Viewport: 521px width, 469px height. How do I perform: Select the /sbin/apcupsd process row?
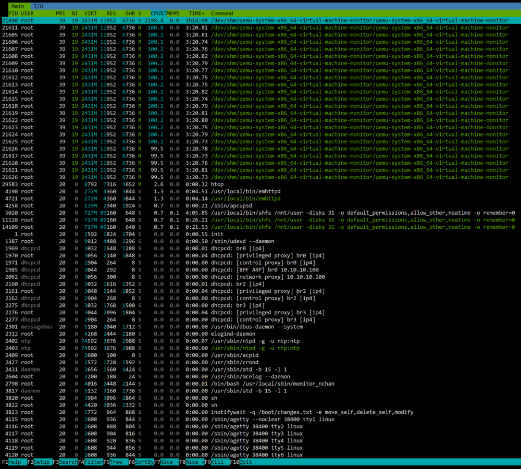point(260,206)
